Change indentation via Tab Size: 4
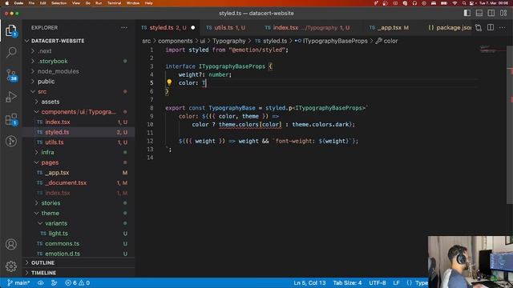Viewport: 513px width, 288px height. (347, 282)
